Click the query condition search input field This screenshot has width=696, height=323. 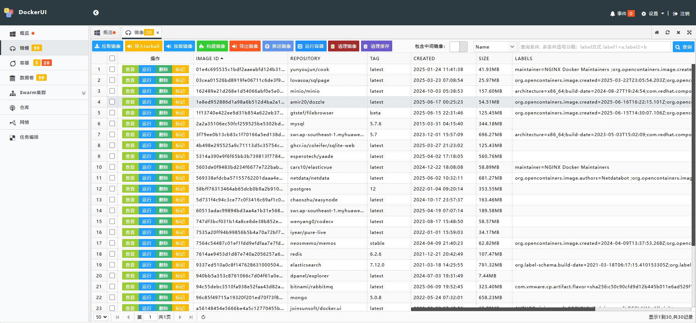[594, 47]
